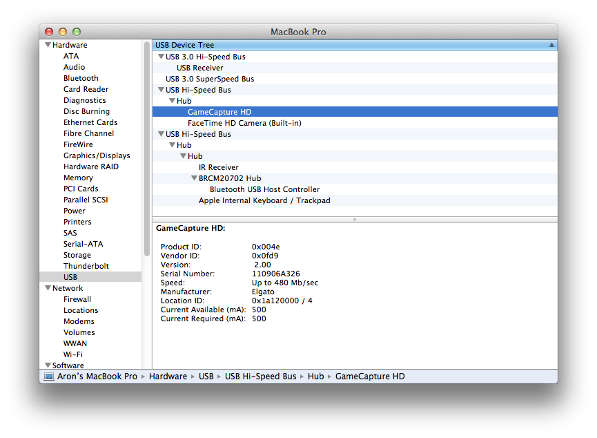Screen dimensions: 597x438
Task: Select FireWire in the sidebar
Action: 79,144
